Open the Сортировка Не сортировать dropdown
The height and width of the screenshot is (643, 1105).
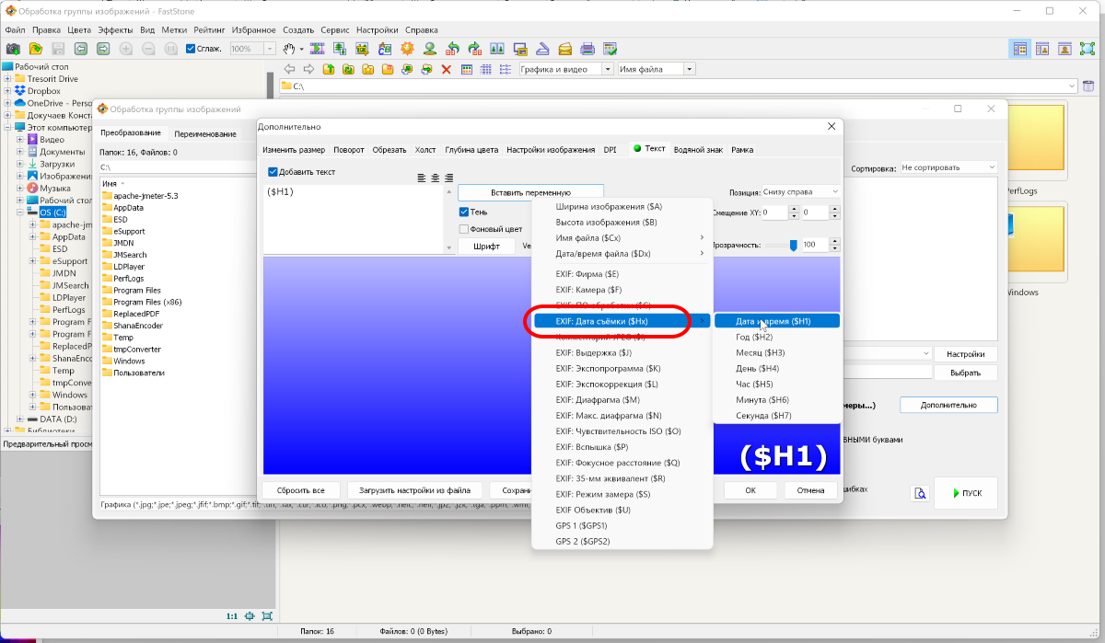(948, 167)
